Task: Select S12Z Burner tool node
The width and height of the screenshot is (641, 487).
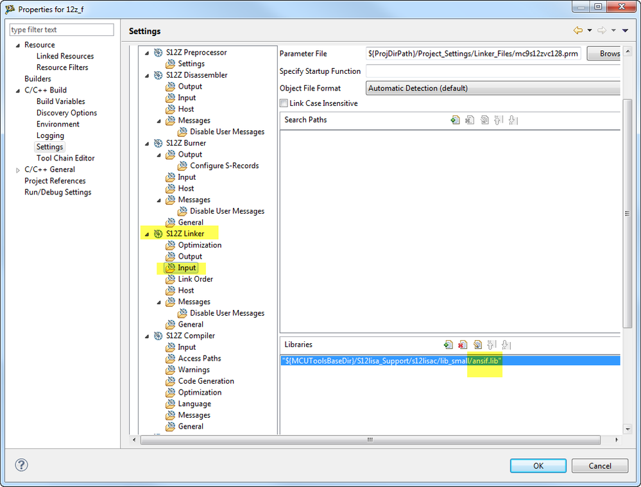Action: pyautogui.click(x=186, y=142)
